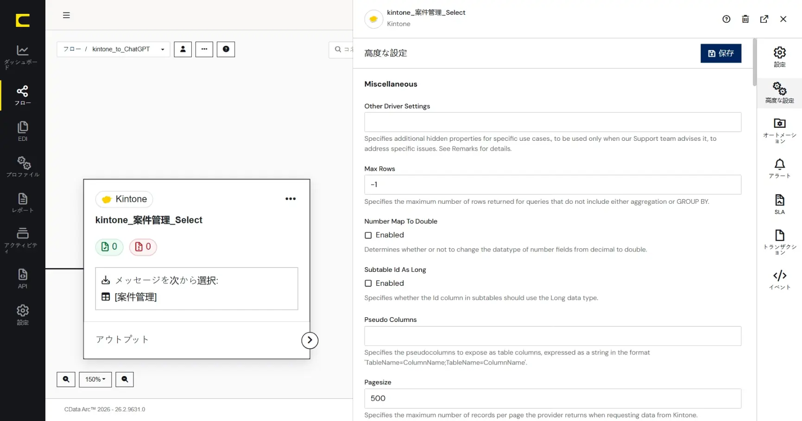Click the kintone_案件管理_Select card title
The width and height of the screenshot is (802, 421).
pyautogui.click(x=149, y=220)
